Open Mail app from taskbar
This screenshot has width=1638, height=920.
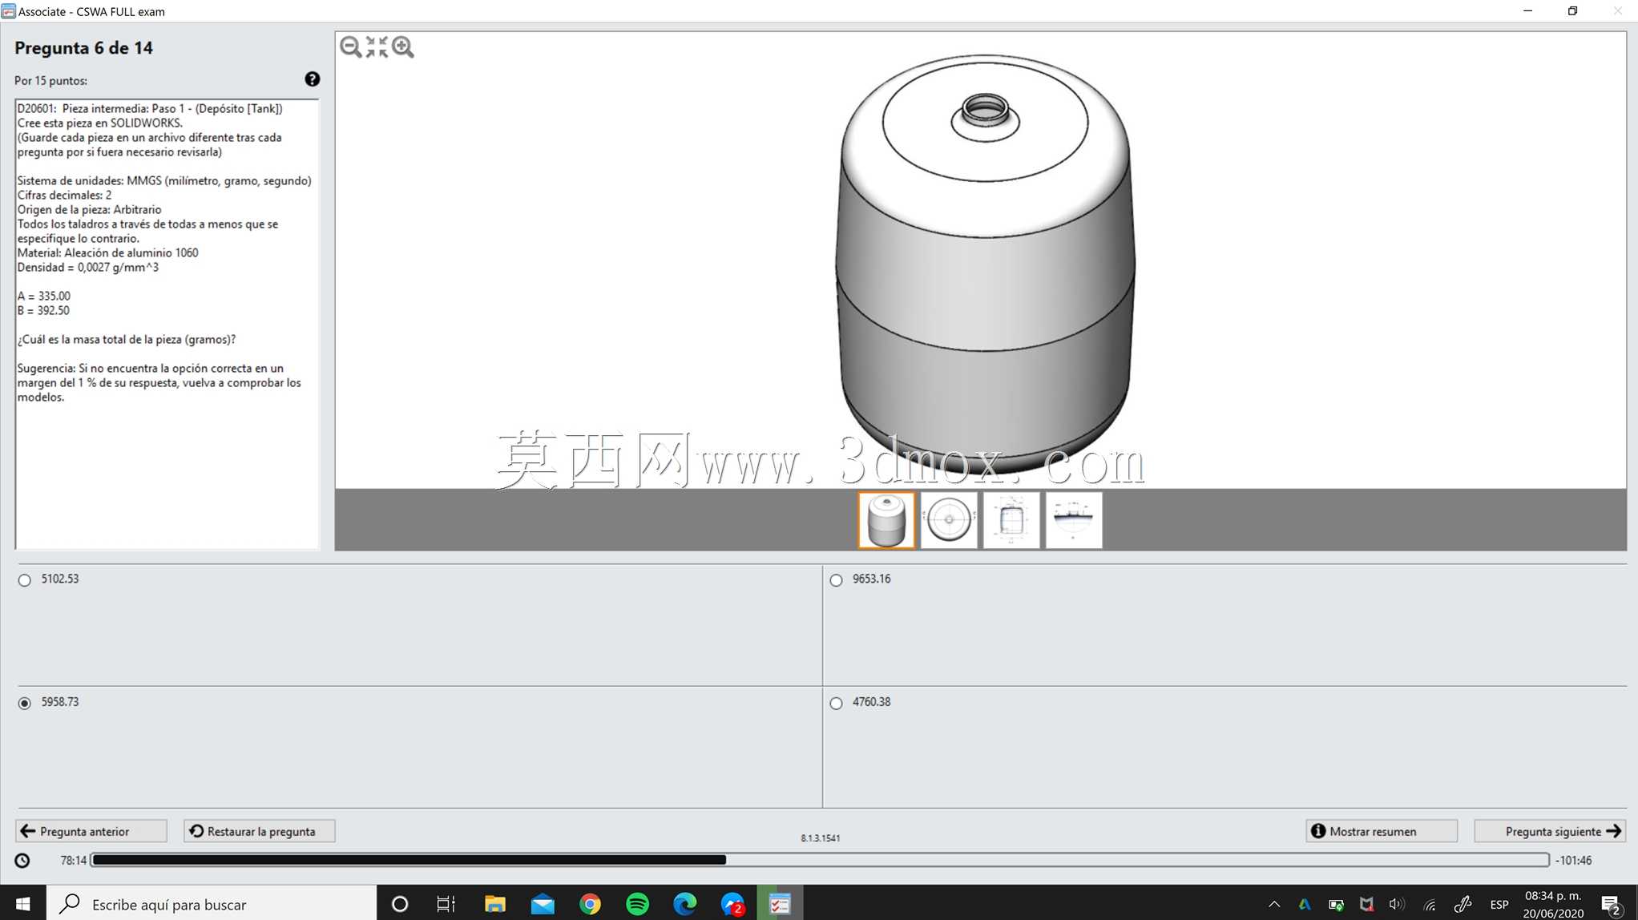(x=543, y=904)
